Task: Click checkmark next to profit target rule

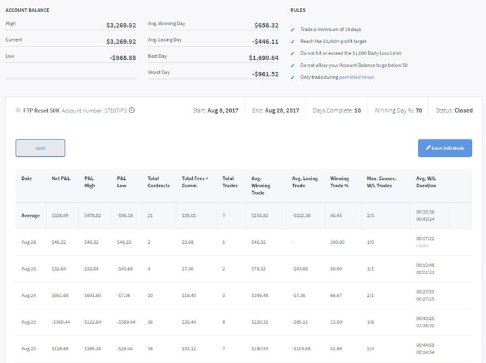Action: click(293, 42)
